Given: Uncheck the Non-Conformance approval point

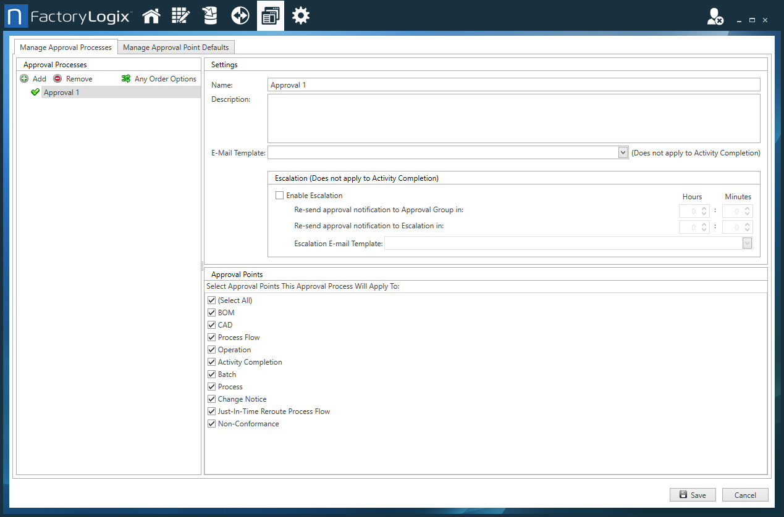Looking at the screenshot, I should coord(212,423).
